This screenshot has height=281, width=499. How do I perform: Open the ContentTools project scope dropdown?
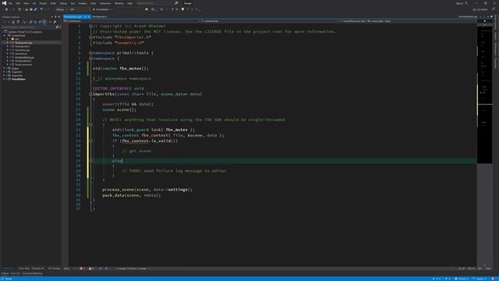click(131, 21)
